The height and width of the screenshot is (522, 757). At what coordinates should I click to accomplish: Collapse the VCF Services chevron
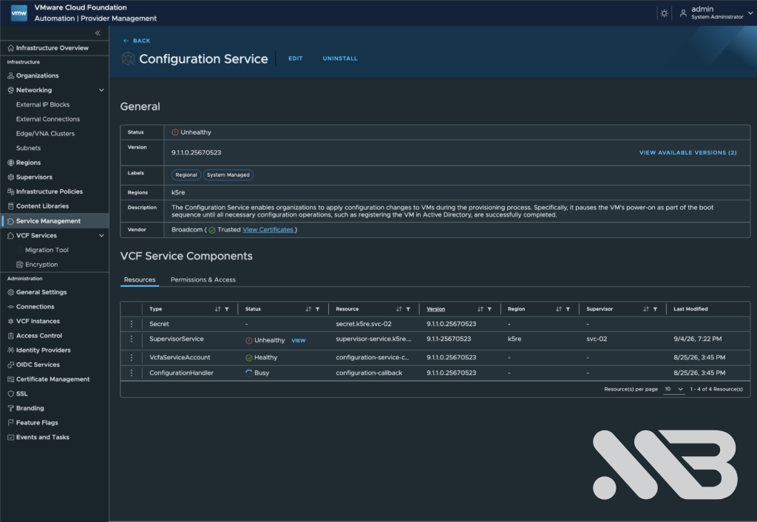tap(101, 236)
